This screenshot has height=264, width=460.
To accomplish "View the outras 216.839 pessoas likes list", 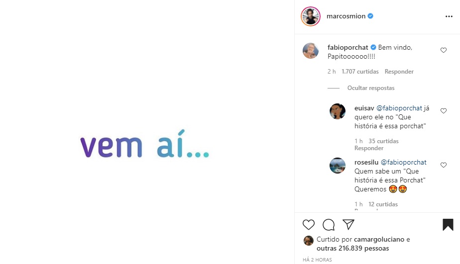I will [353, 248].
